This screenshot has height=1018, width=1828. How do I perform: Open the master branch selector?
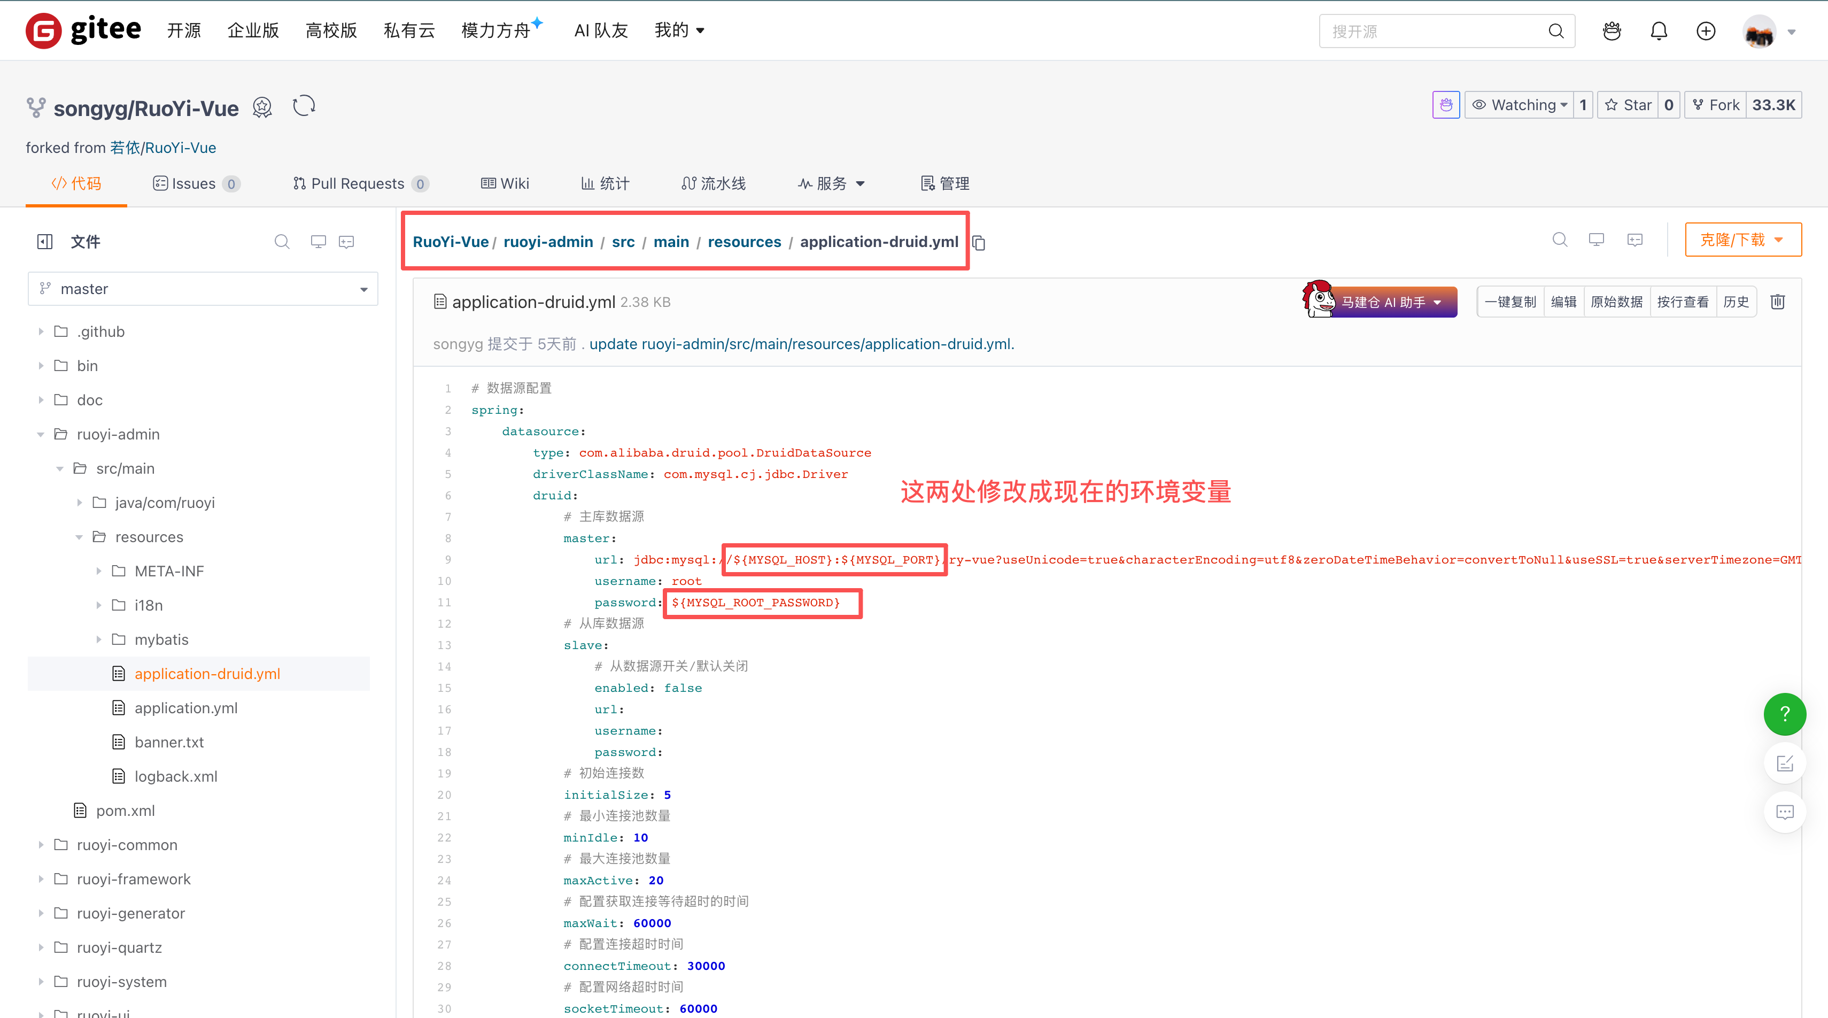point(203,289)
